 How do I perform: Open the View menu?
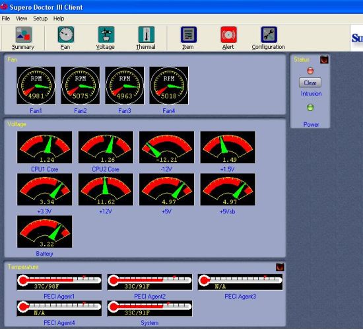pyautogui.click(x=21, y=18)
